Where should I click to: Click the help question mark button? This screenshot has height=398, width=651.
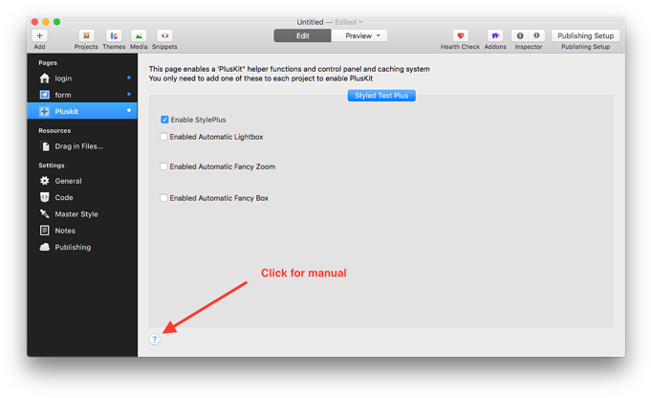[x=155, y=340]
